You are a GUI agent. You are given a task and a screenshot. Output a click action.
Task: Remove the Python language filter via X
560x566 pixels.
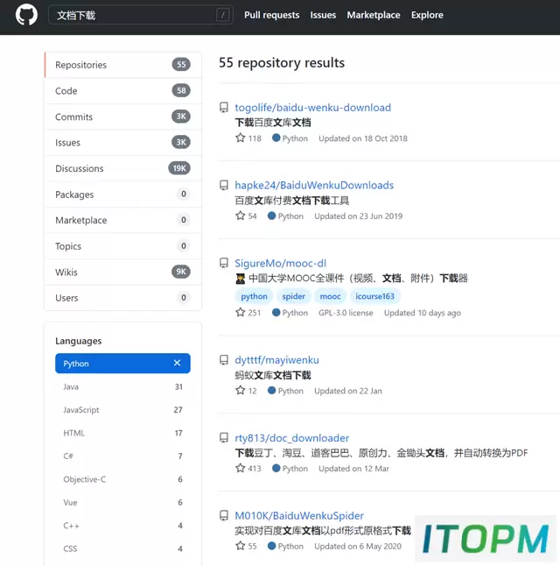pyautogui.click(x=177, y=363)
